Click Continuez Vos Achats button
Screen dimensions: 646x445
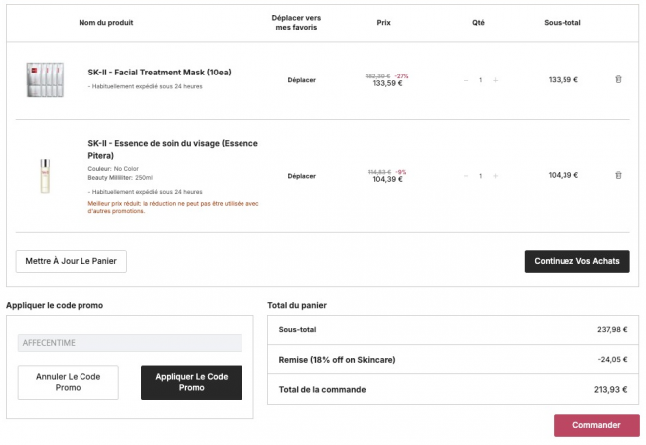point(576,261)
